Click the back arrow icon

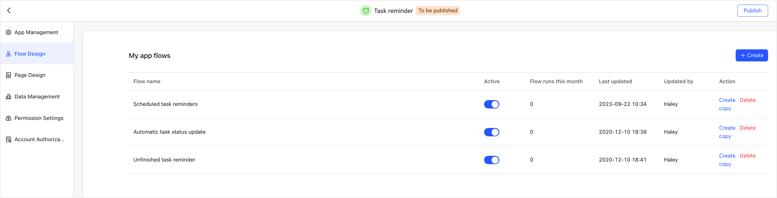pos(9,11)
